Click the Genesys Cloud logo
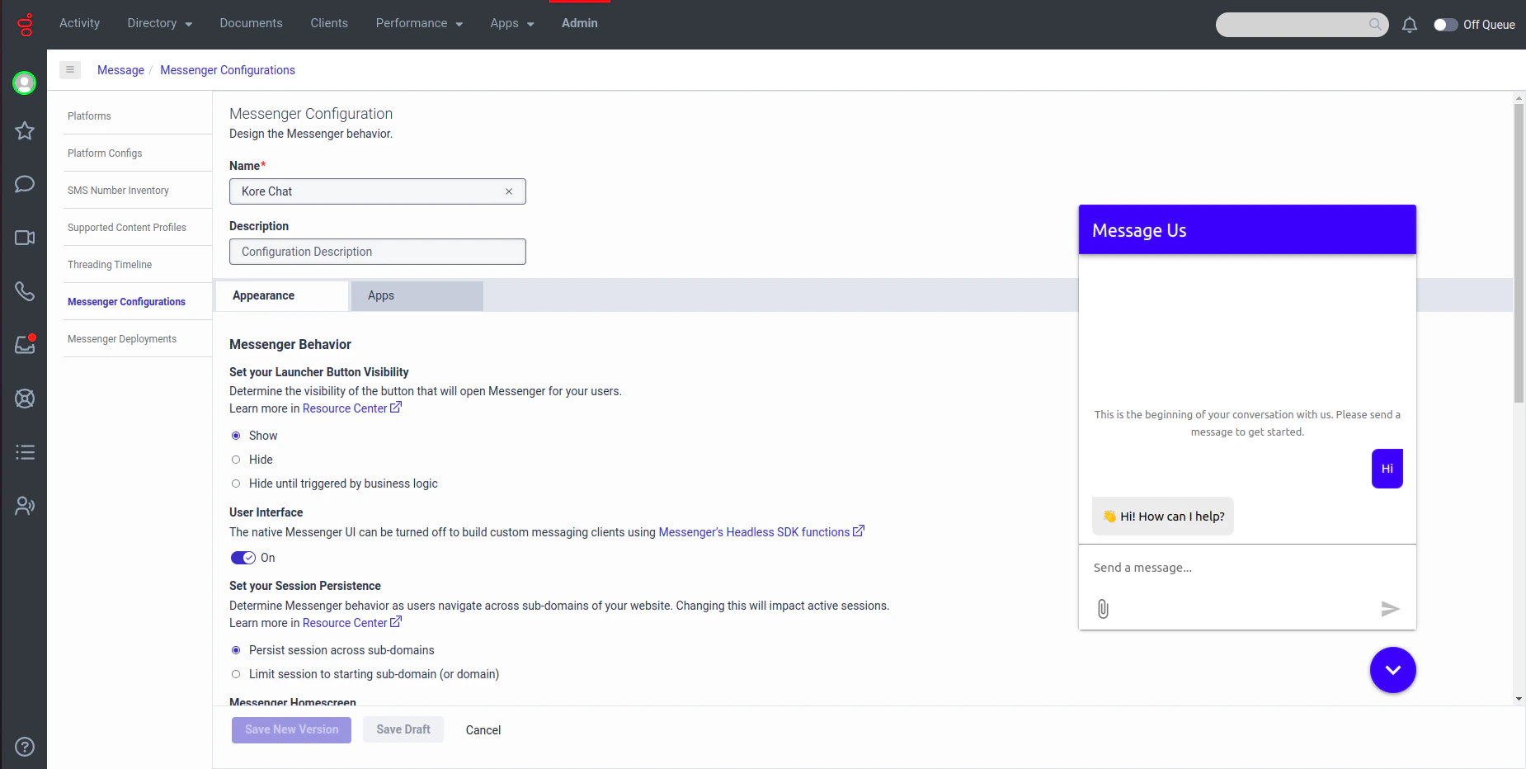The image size is (1526, 769). point(24,24)
